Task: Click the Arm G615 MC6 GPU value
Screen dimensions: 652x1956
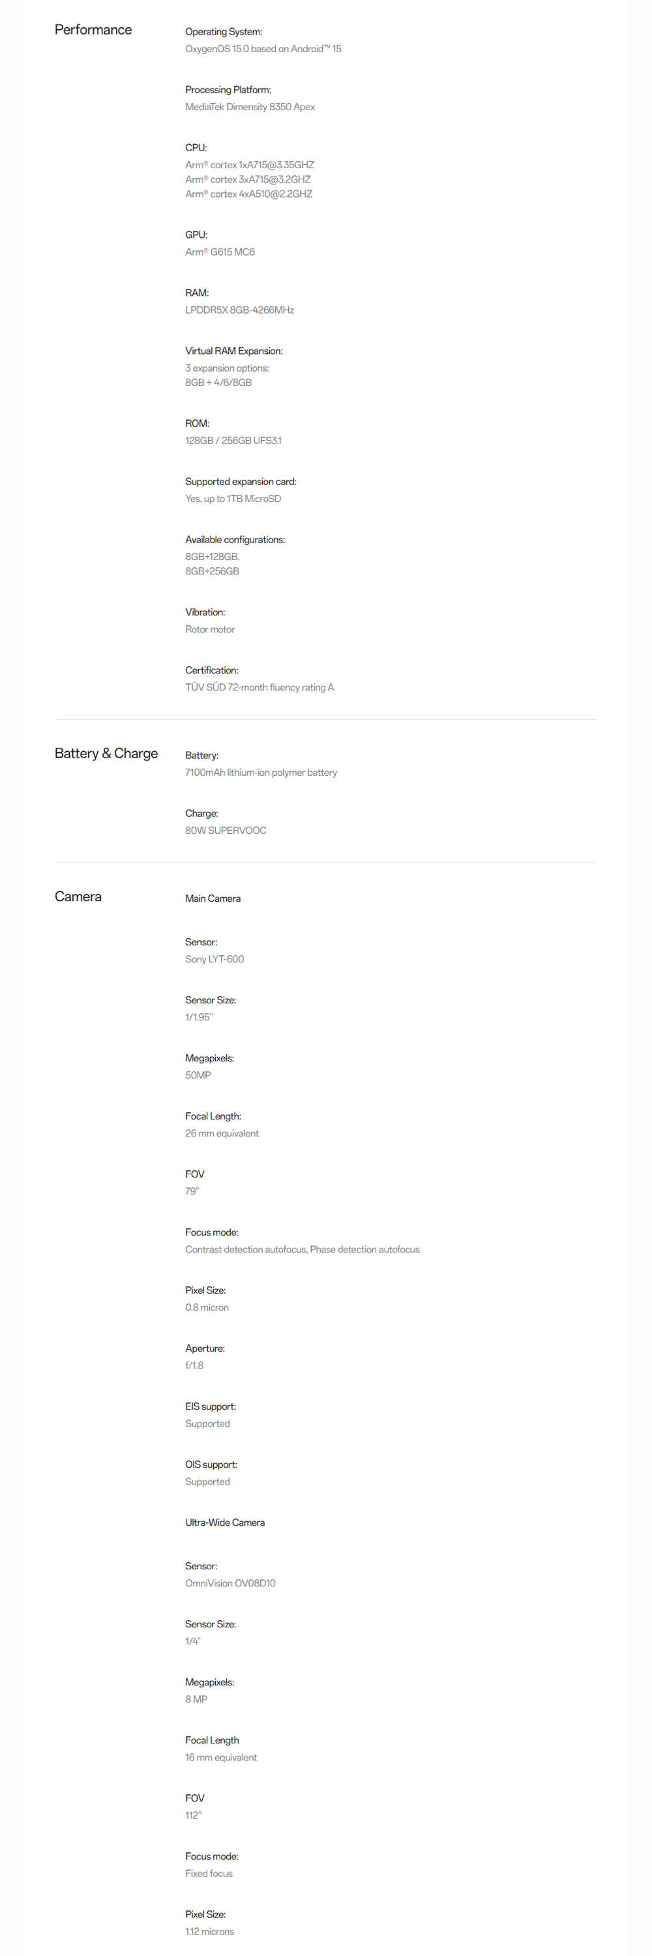Action: click(x=219, y=252)
